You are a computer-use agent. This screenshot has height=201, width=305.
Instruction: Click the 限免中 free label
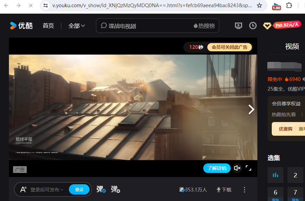(x=274, y=79)
